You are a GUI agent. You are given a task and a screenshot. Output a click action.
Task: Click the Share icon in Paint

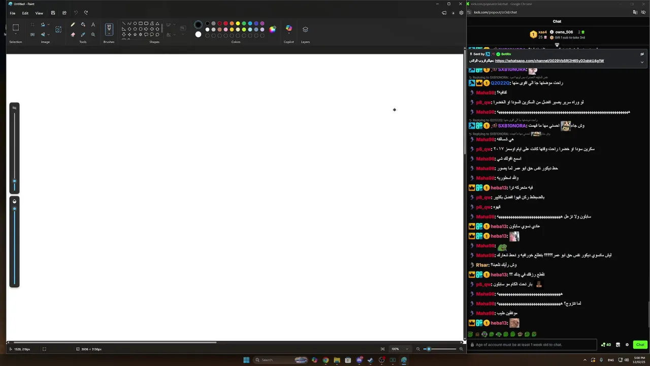[x=64, y=13]
